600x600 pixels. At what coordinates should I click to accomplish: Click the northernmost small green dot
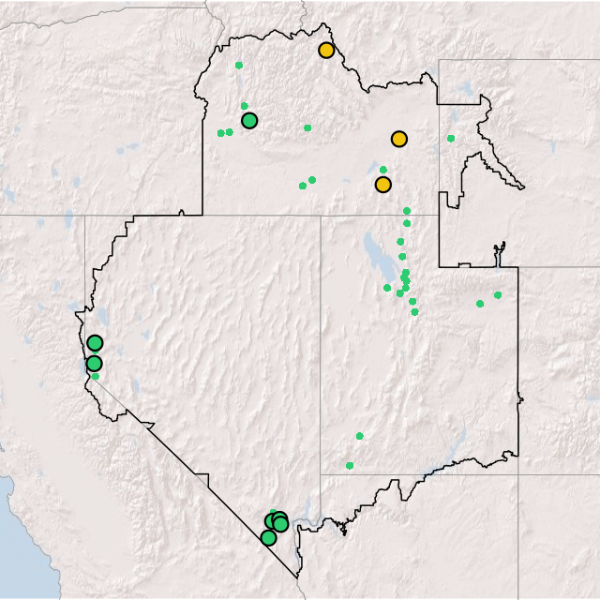239,66
